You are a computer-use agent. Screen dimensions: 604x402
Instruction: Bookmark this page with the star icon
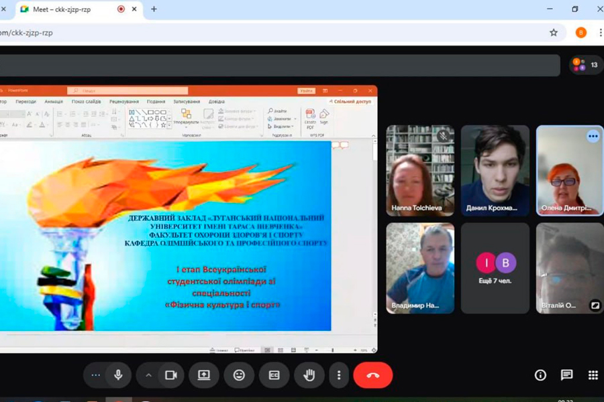554,33
